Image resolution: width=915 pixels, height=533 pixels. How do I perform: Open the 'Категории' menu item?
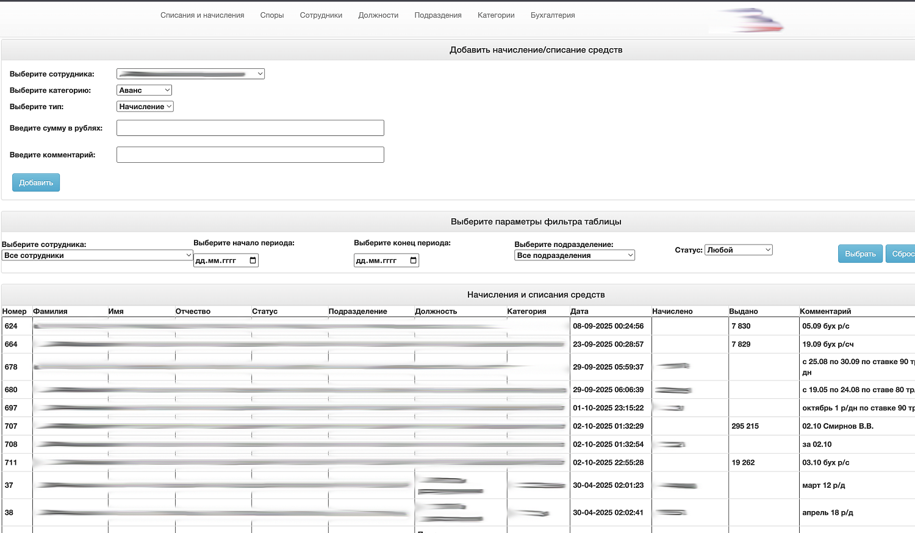(495, 15)
